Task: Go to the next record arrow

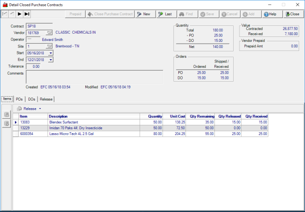Action: point(19,14)
